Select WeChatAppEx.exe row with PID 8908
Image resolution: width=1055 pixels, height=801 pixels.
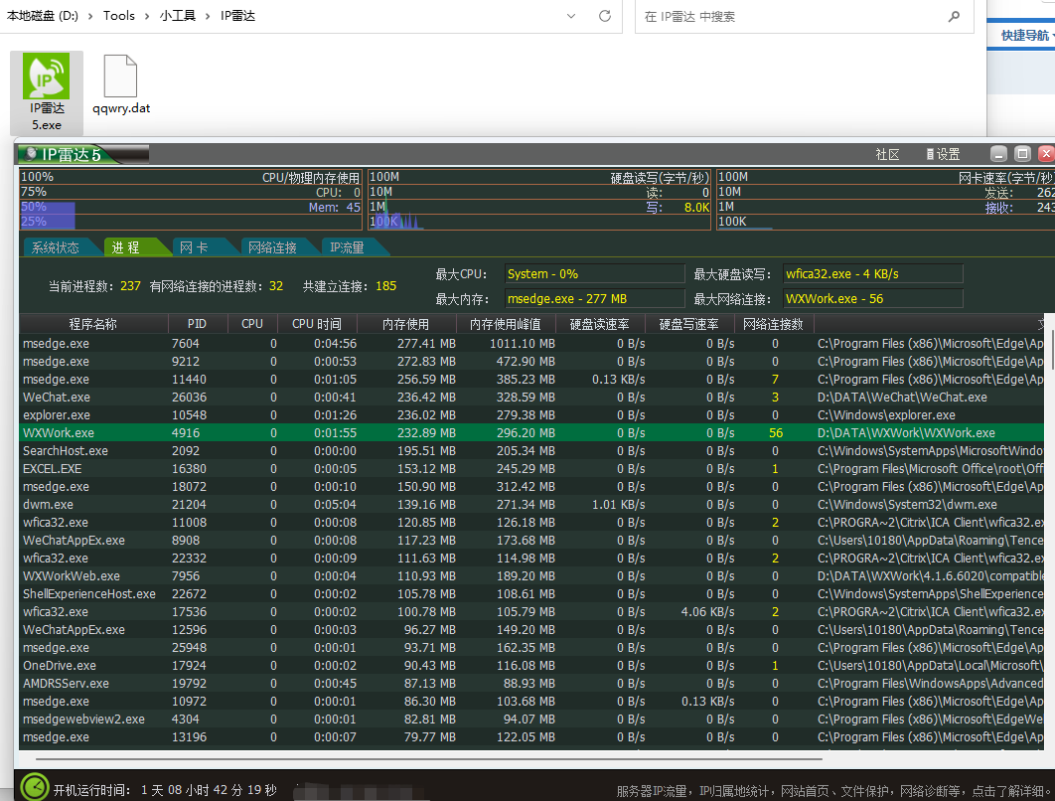click(531, 540)
